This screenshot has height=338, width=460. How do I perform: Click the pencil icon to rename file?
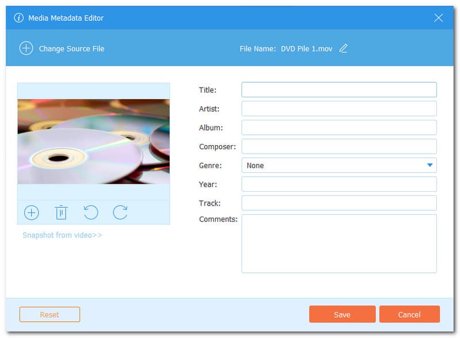(x=343, y=48)
